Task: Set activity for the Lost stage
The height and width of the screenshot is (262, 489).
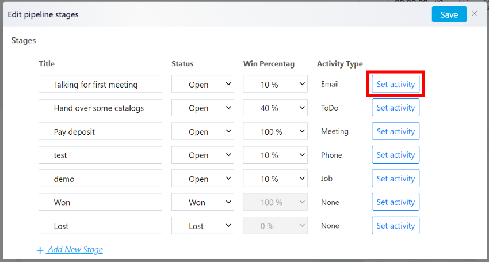Action: (x=395, y=226)
